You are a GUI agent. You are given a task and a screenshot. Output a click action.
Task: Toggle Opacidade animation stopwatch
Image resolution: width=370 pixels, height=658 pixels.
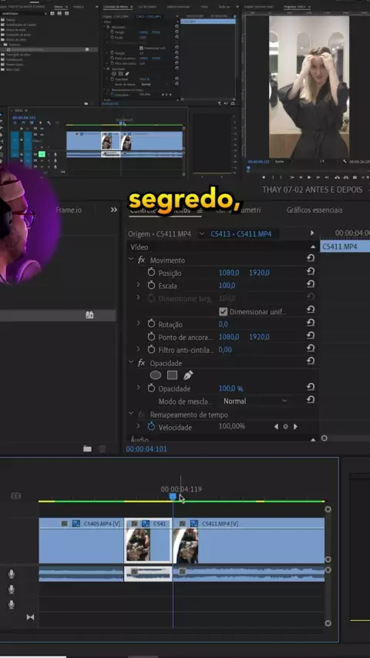(152, 388)
